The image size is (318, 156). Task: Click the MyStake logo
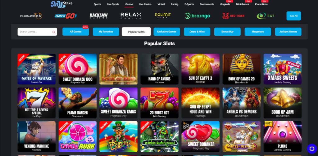click(61, 4)
